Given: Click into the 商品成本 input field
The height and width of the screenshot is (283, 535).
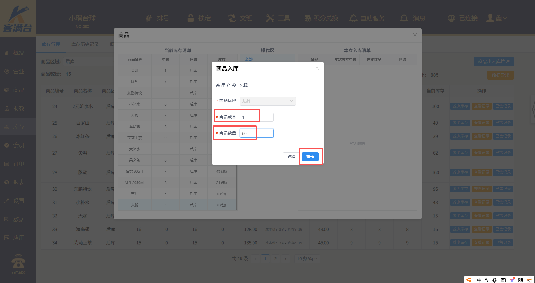Looking at the screenshot, I should tap(256, 117).
